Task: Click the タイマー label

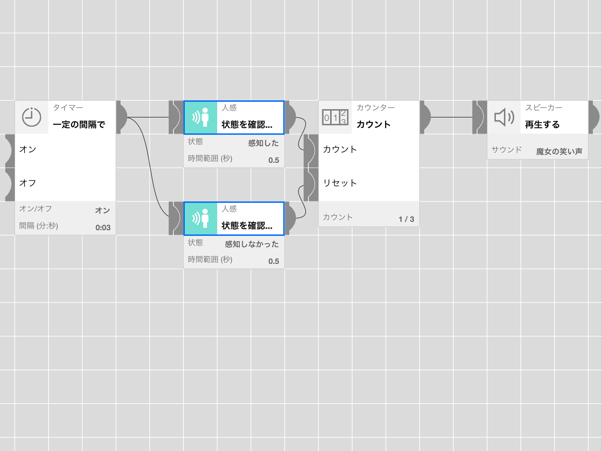Action: (68, 108)
